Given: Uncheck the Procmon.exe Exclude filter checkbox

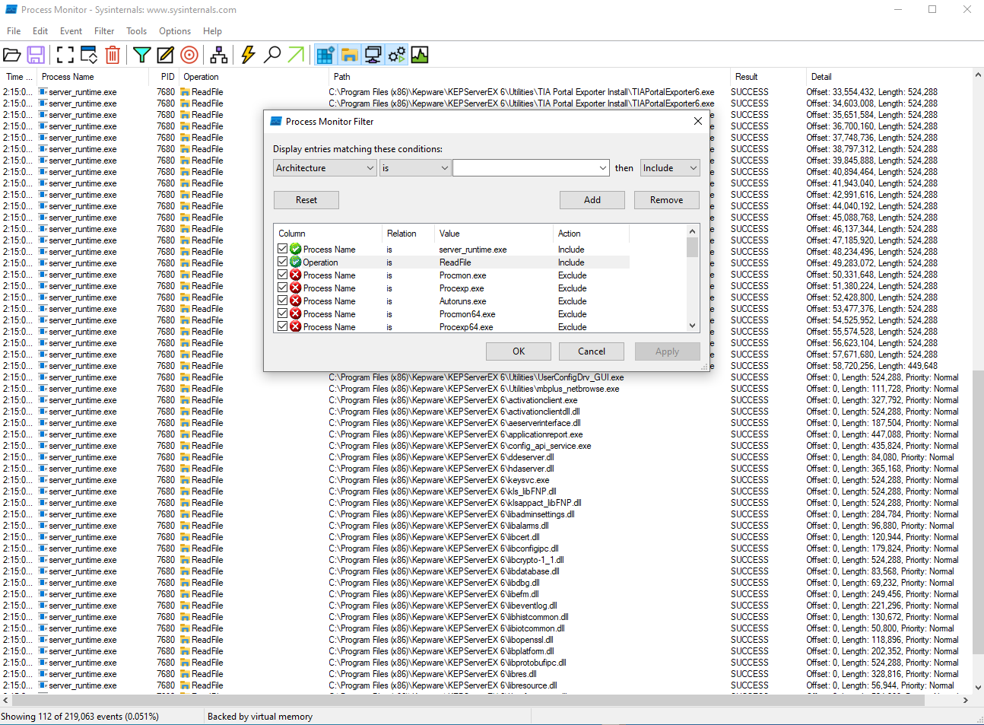Looking at the screenshot, I should tap(283, 275).
